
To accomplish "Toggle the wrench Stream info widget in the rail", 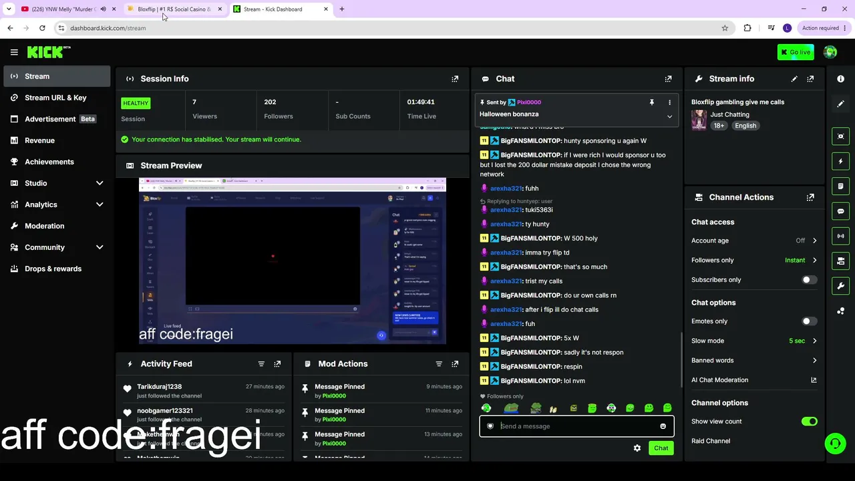I will tap(840, 286).
